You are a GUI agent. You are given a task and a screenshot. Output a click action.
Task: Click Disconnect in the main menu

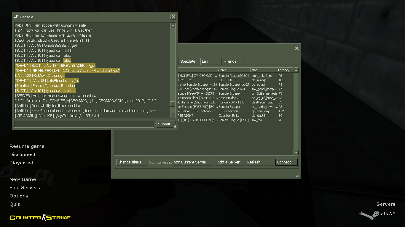23,155
